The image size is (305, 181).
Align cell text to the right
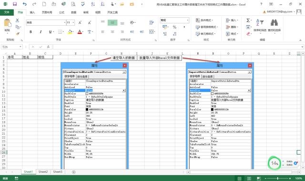[122, 32]
